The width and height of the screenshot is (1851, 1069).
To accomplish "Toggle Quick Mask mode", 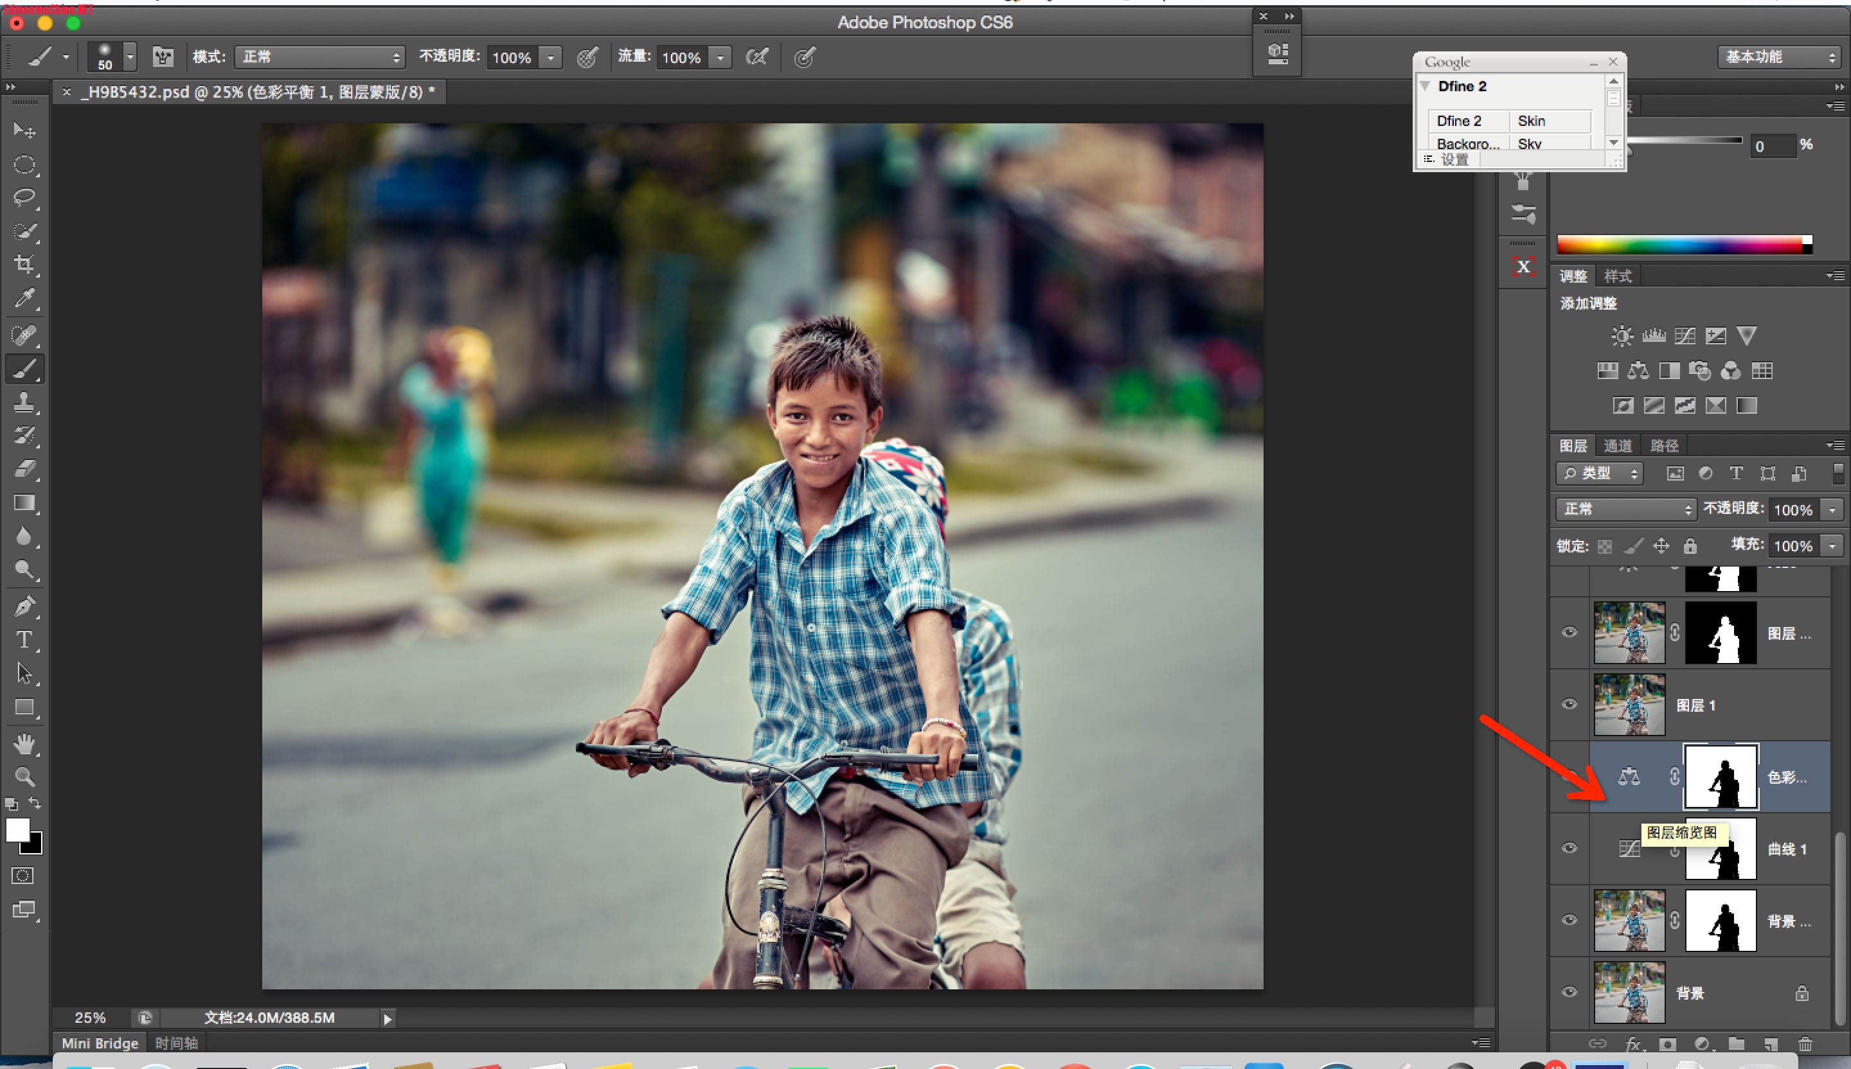I will pos(22,876).
